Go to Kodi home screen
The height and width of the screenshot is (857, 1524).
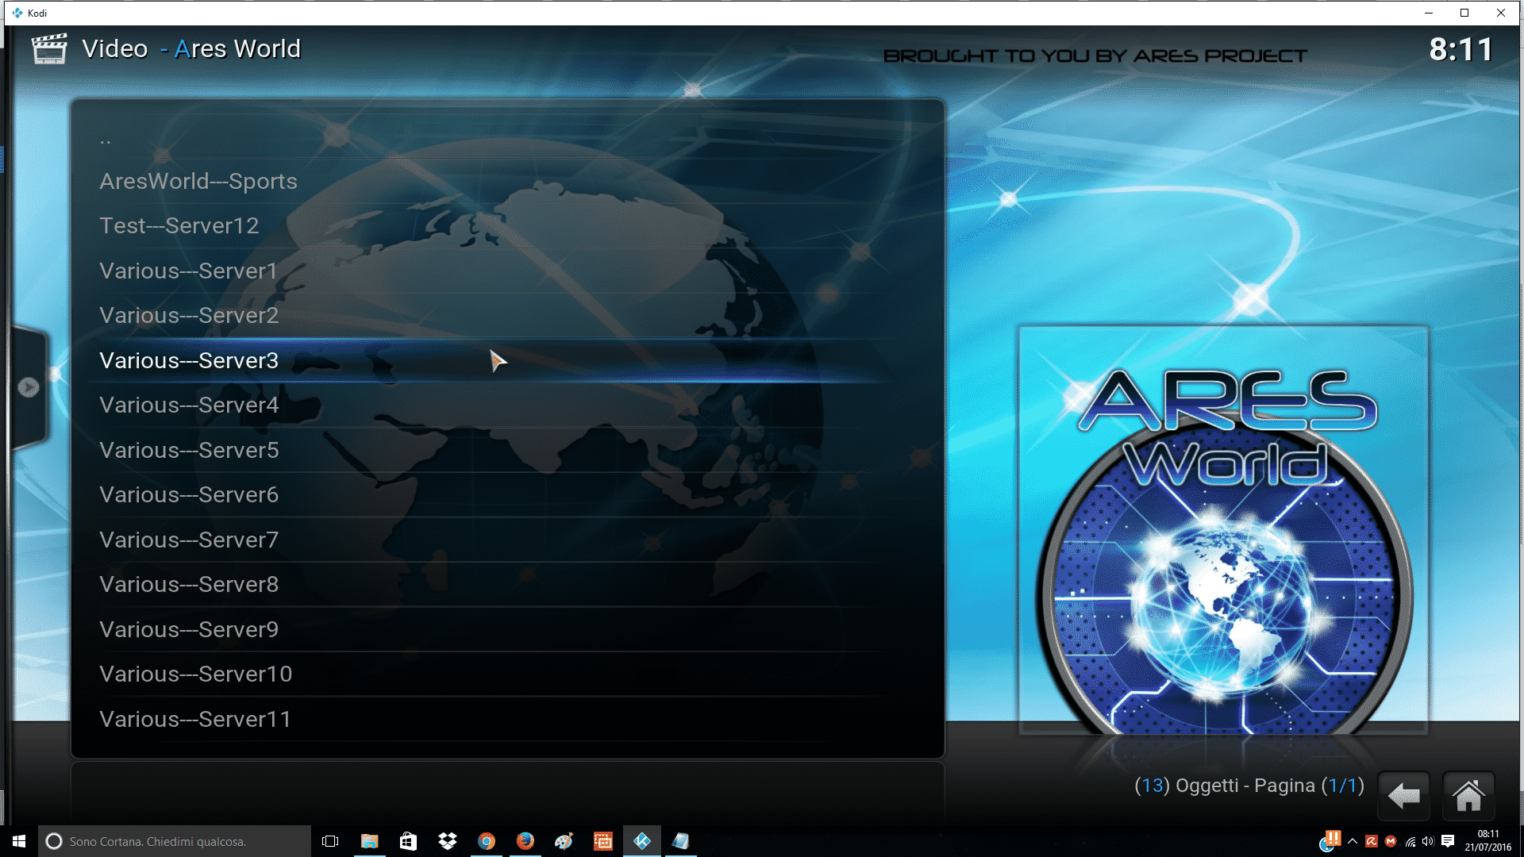coord(1468,795)
